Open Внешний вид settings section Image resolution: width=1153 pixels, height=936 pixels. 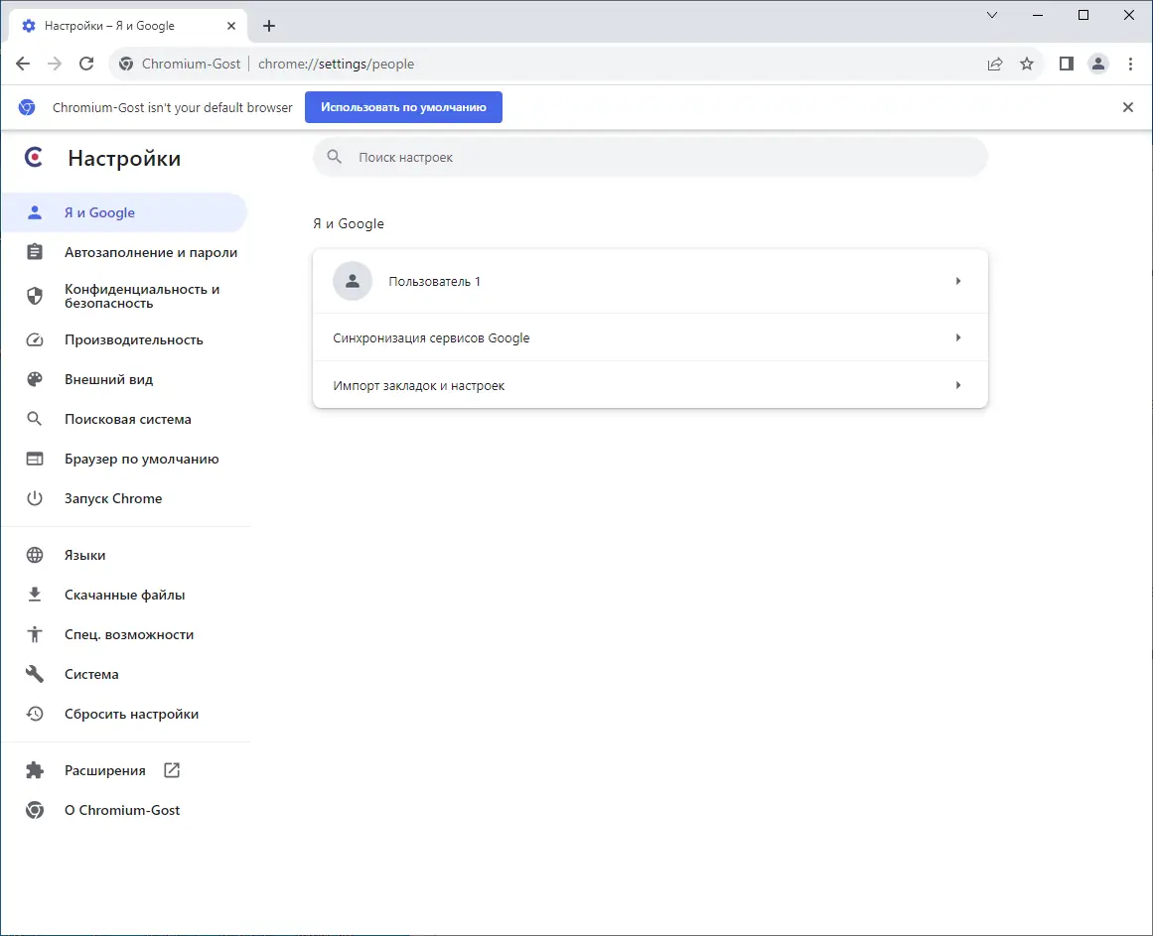tap(123, 379)
